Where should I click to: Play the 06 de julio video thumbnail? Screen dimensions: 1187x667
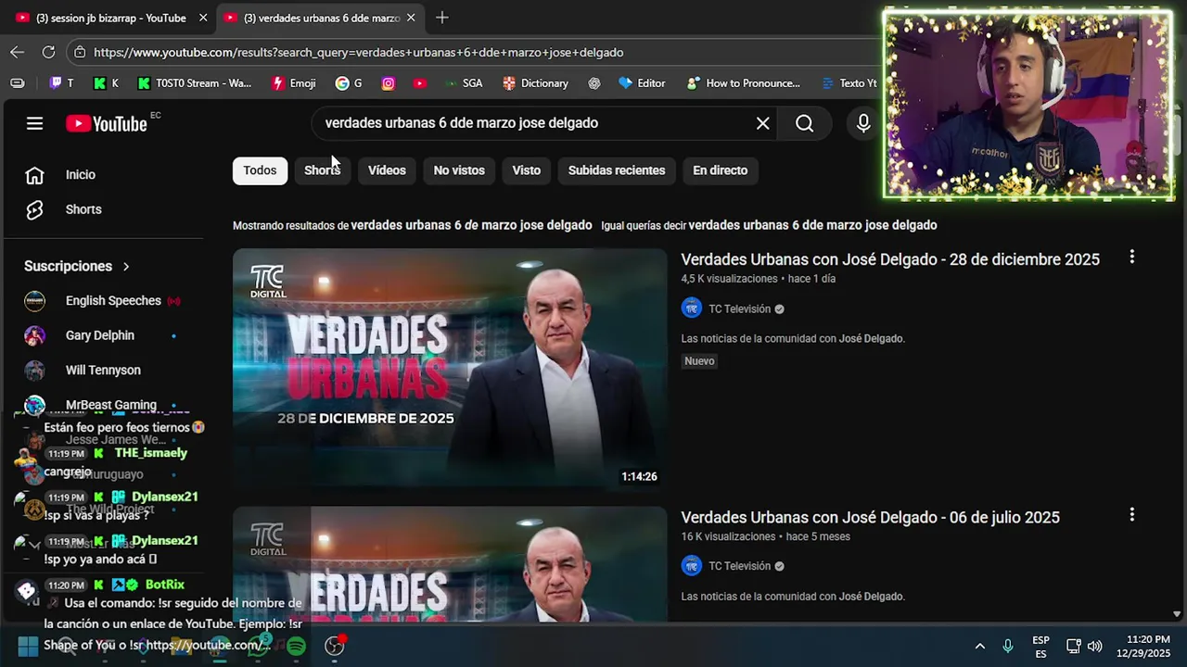coord(450,564)
